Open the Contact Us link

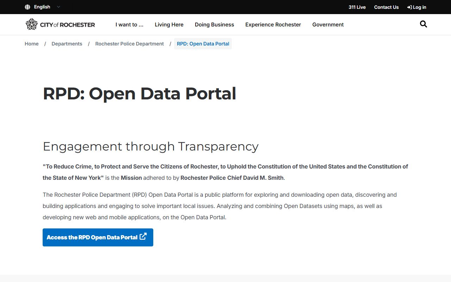[386, 7]
